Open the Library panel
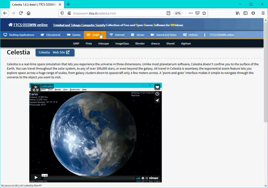This screenshot has width=268, height=188. click(238, 13)
